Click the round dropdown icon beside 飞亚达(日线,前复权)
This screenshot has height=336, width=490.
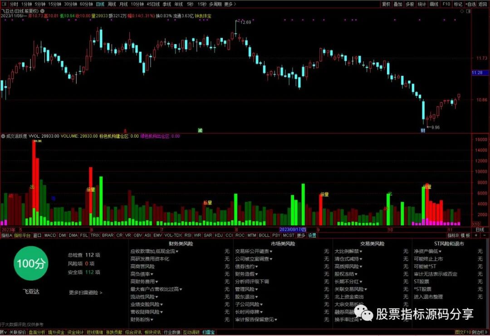point(42,11)
